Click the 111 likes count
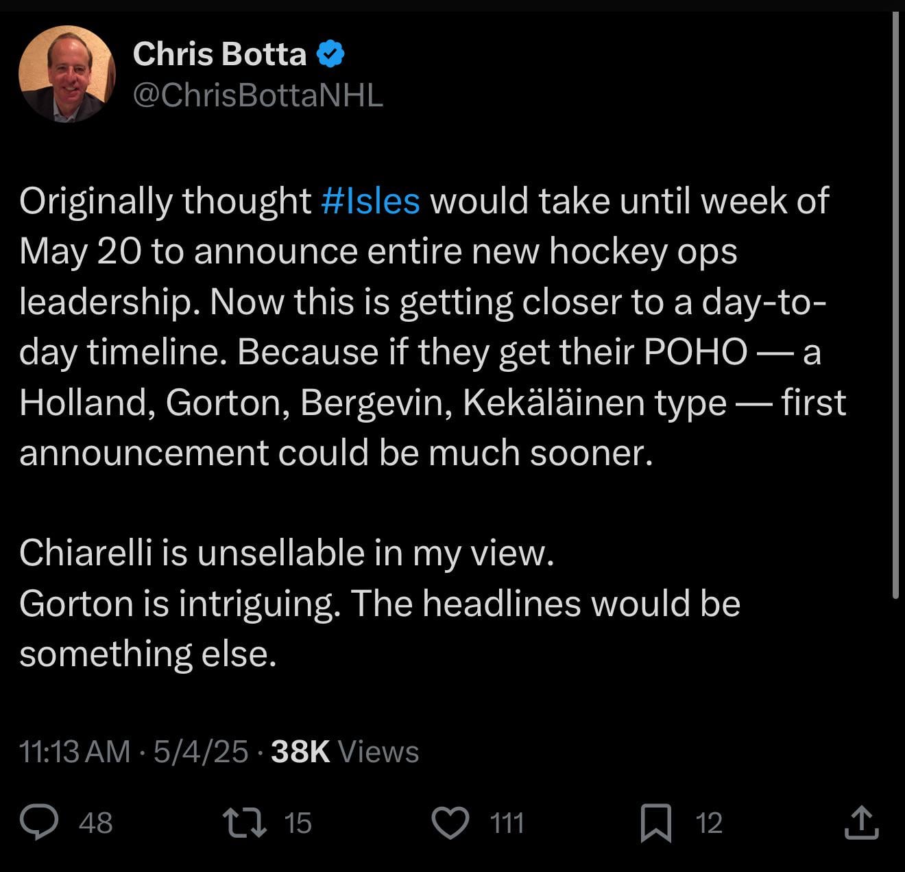Image resolution: width=905 pixels, height=872 pixels. 507,823
